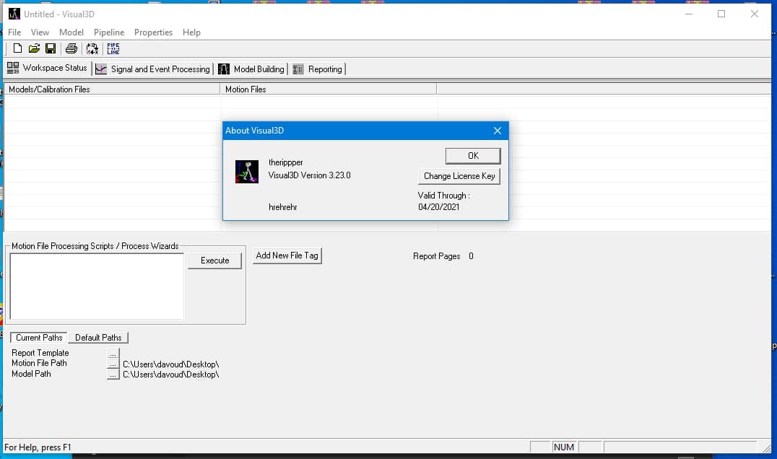The width and height of the screenshot is (777, 459).
Task: Open the Help menu
Action: [191, 32]
